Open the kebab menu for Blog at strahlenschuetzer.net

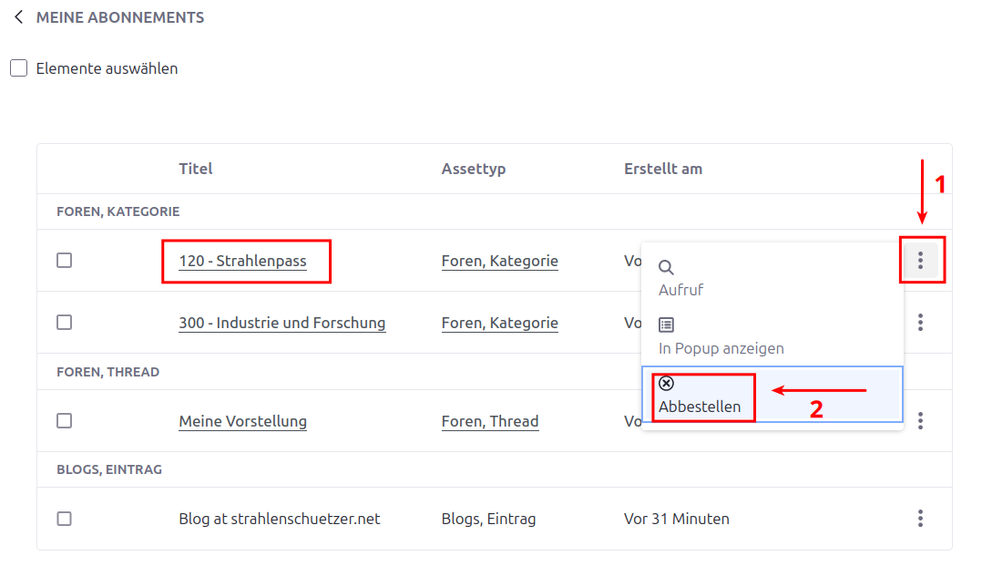click(921, 519)
